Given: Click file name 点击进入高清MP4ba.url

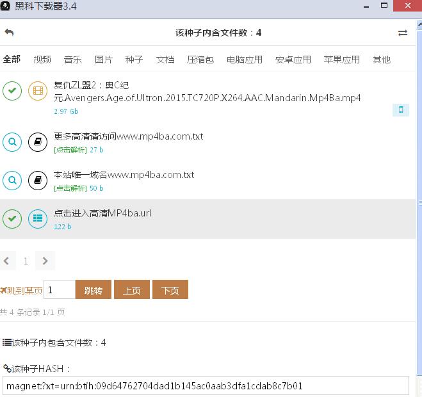Looking at the screenshot, I should [x=102, y=213].
